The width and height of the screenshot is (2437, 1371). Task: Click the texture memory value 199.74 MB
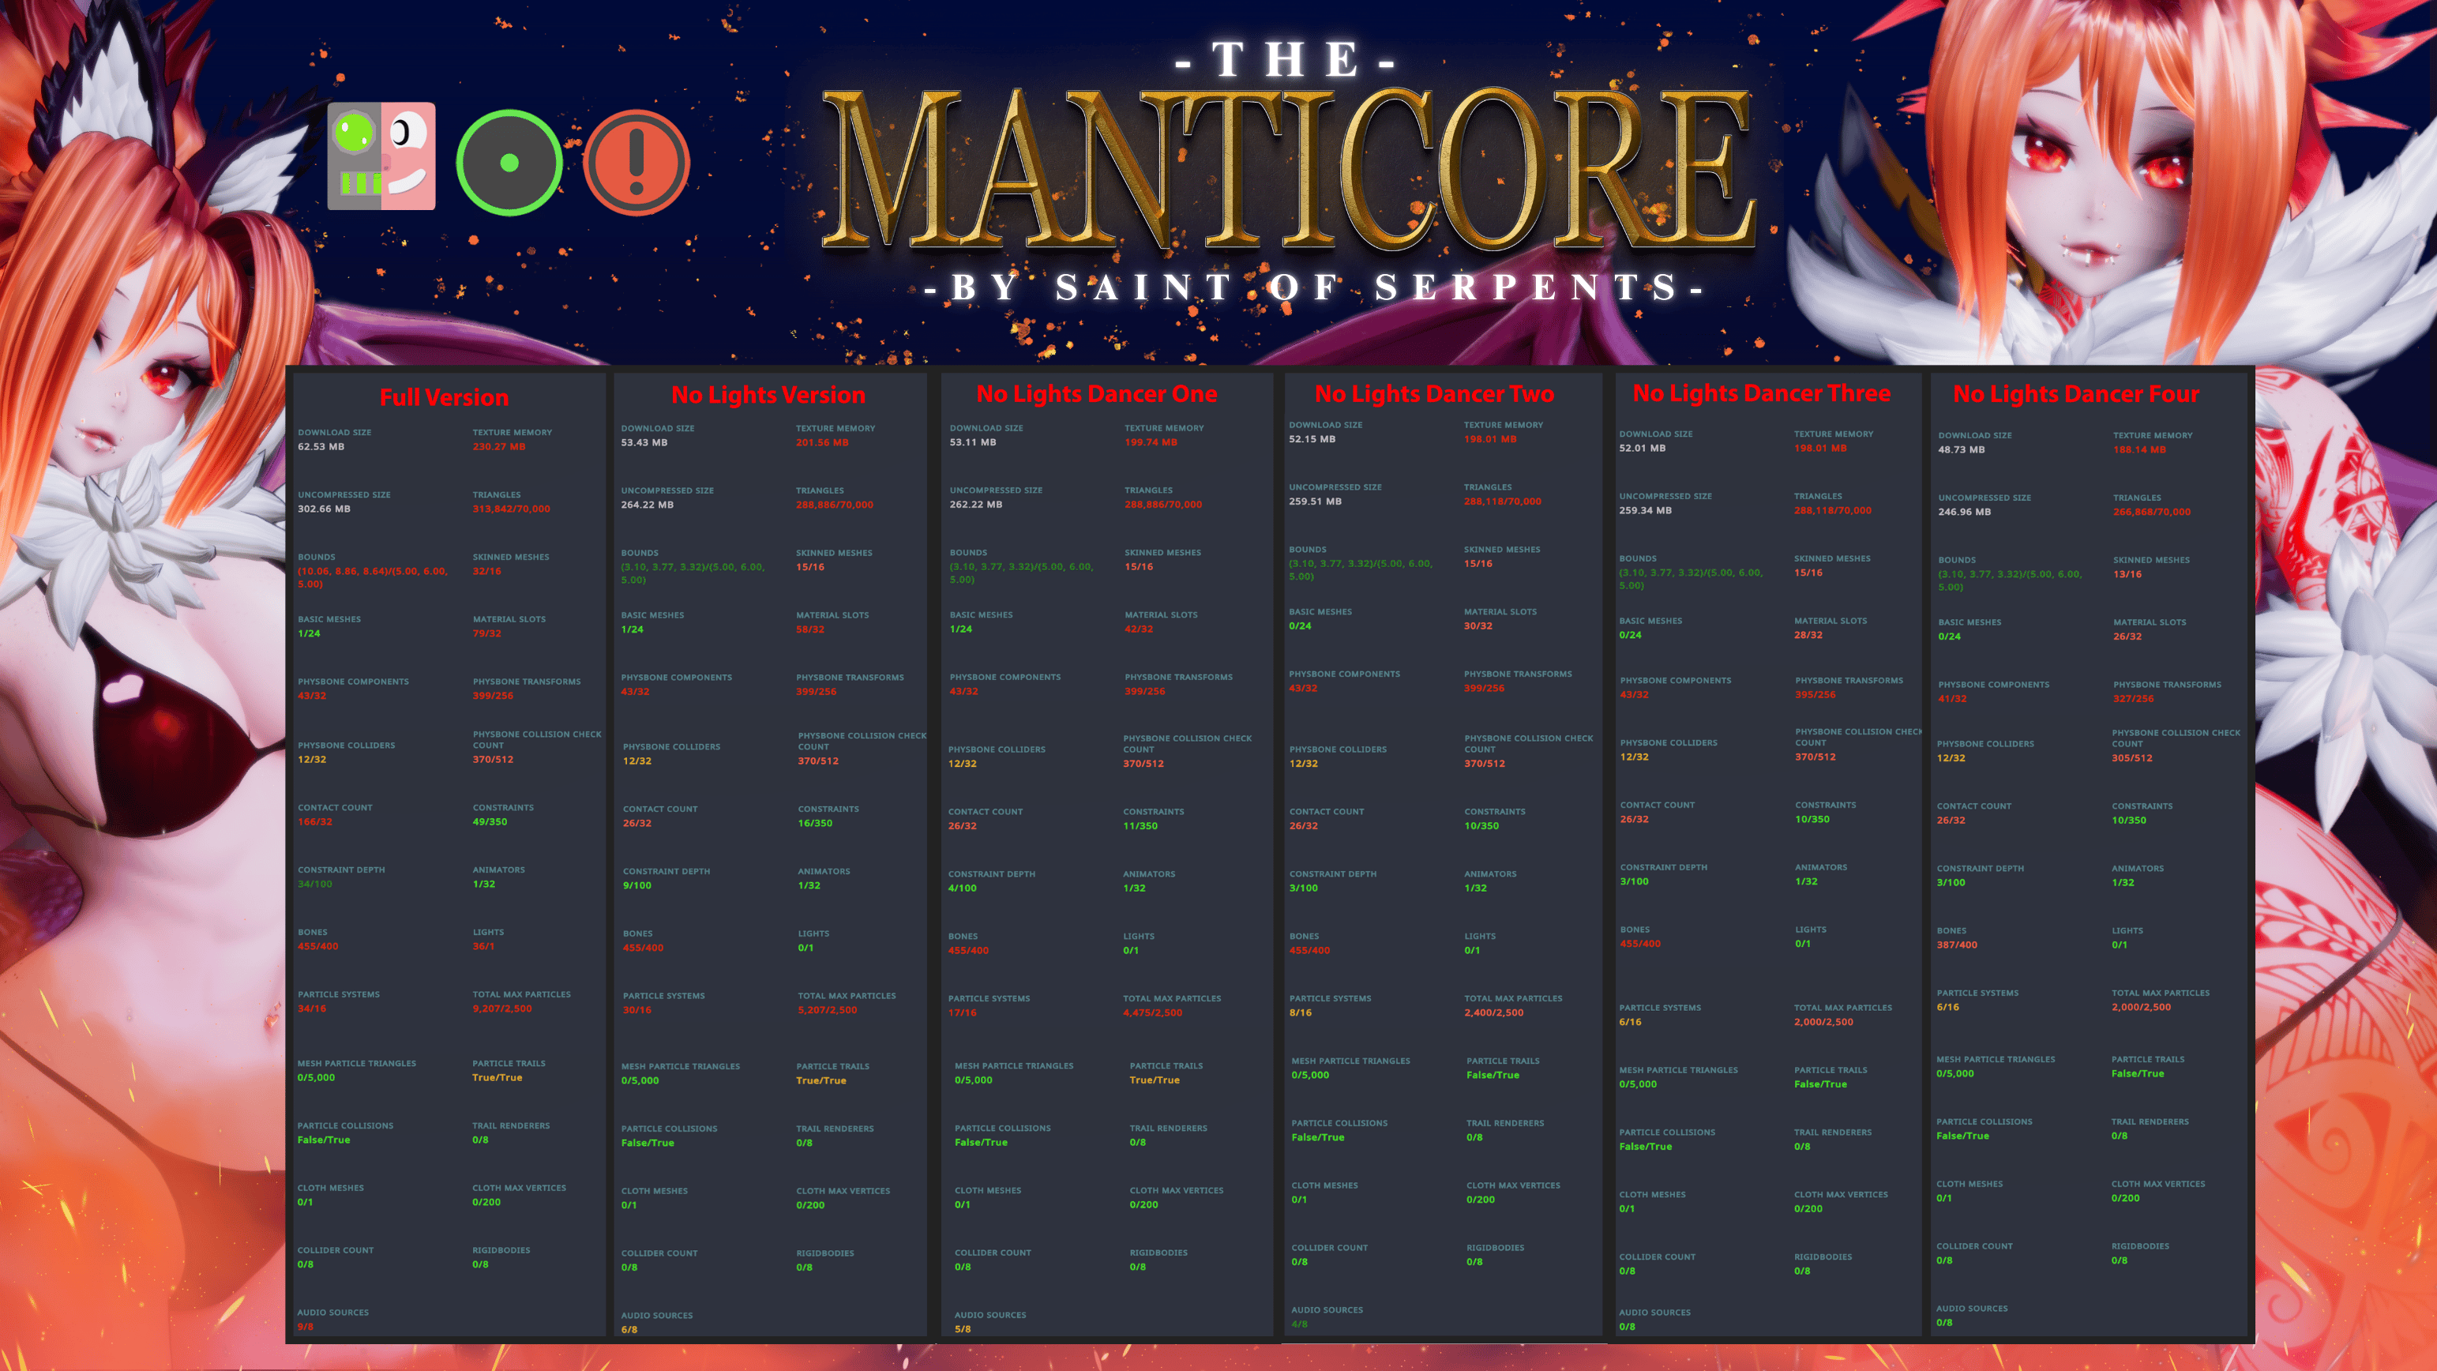click(1151, 443)
